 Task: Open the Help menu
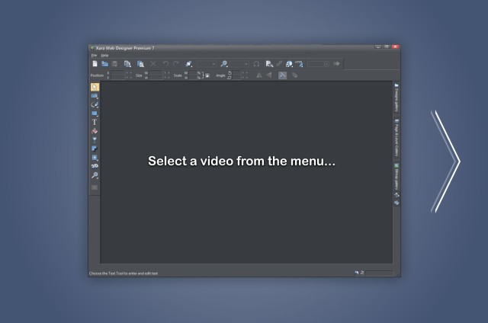pos(104,55)
